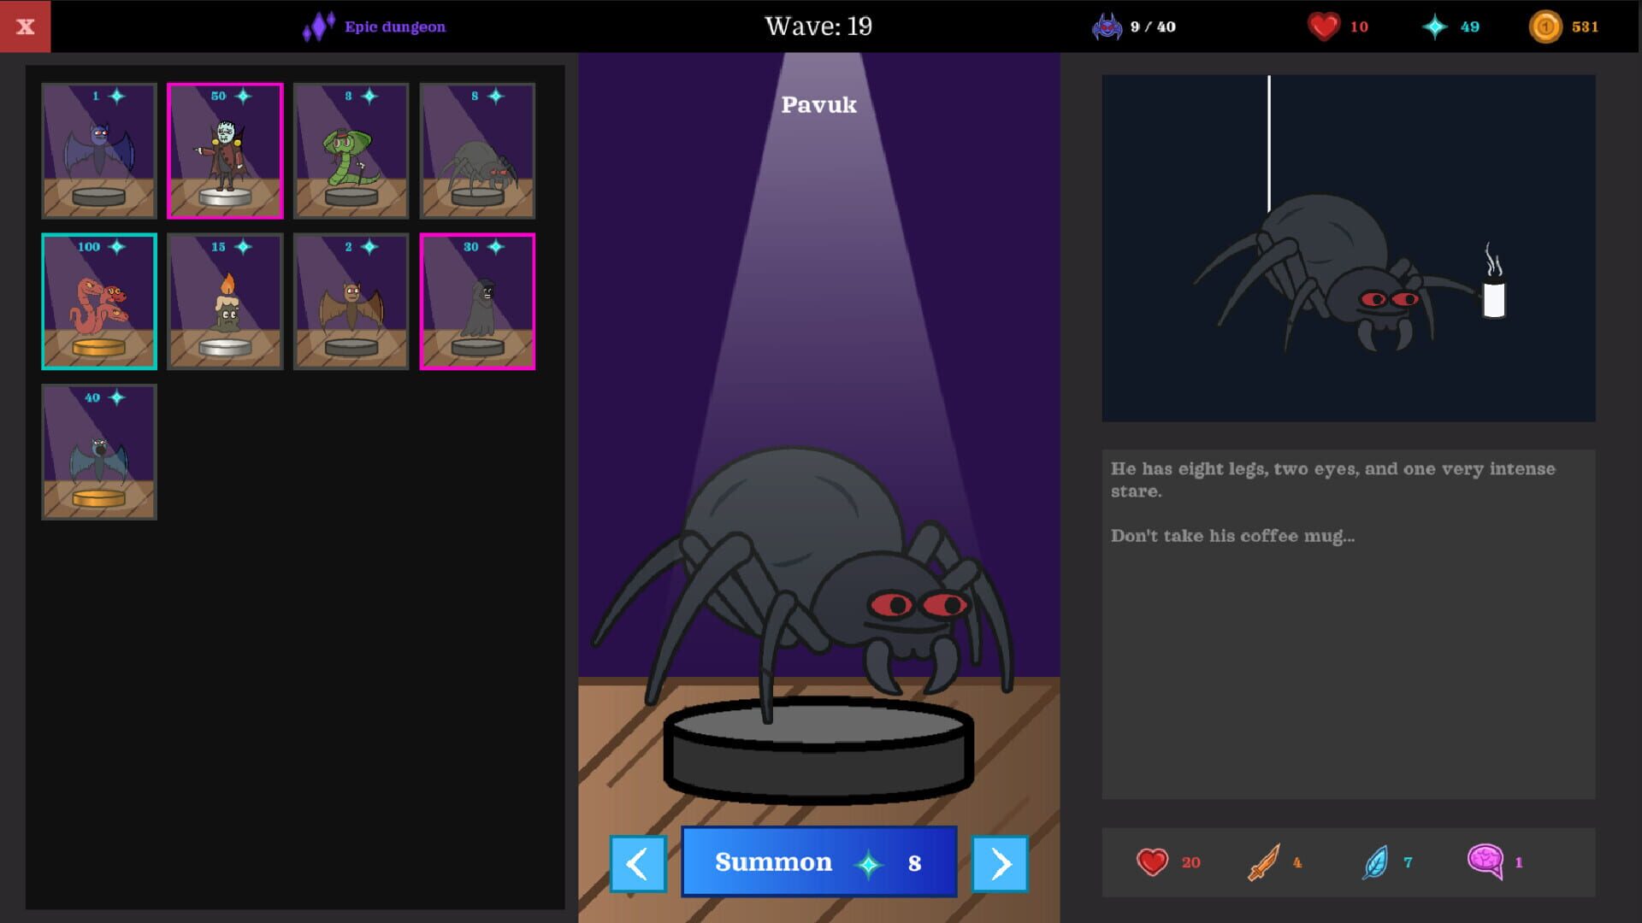Select the three-headed hydra card costing 100
Viewport: 1642px width, 923px height.
point(98,301)
